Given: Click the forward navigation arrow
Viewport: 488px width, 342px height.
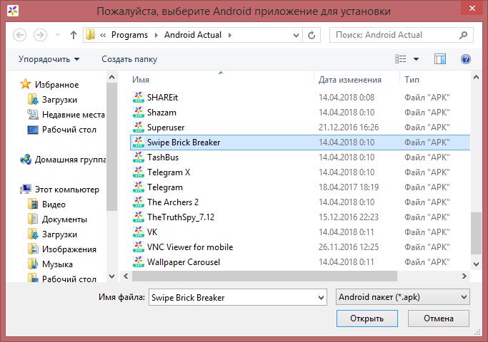Looking at the screenshot, I should click(x=40, y=35).
